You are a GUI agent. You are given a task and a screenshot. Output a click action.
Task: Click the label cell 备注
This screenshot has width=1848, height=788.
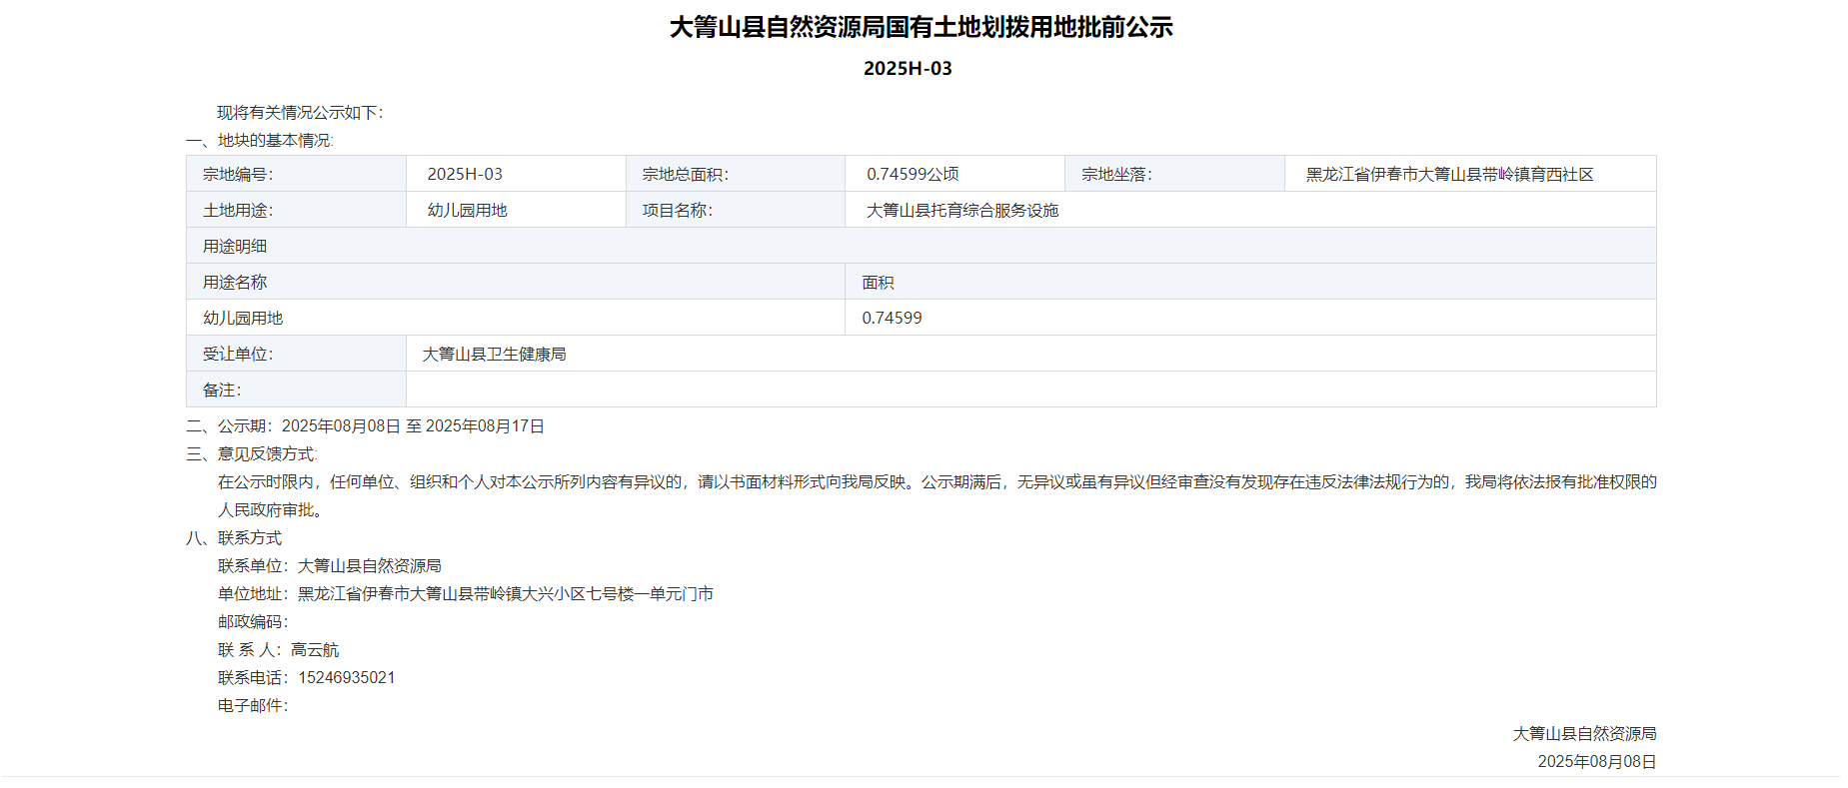pyautogui.click(x=296, y=390)
